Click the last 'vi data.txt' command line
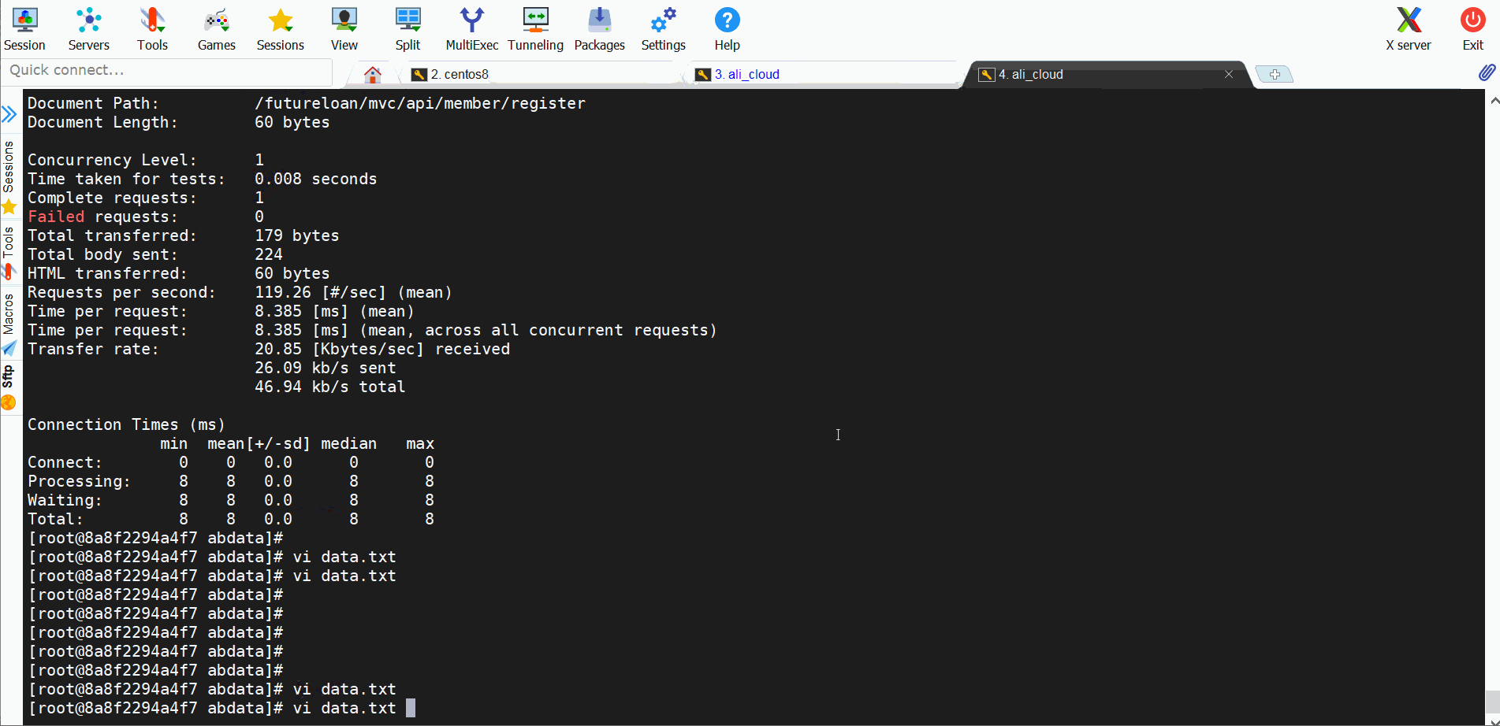Image resolution: width=1500 pixels, height=726 pixels. tap(344, 708)
